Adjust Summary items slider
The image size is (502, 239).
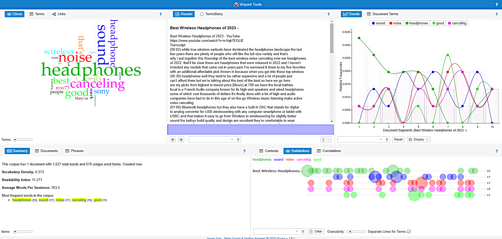click(23, 232)
